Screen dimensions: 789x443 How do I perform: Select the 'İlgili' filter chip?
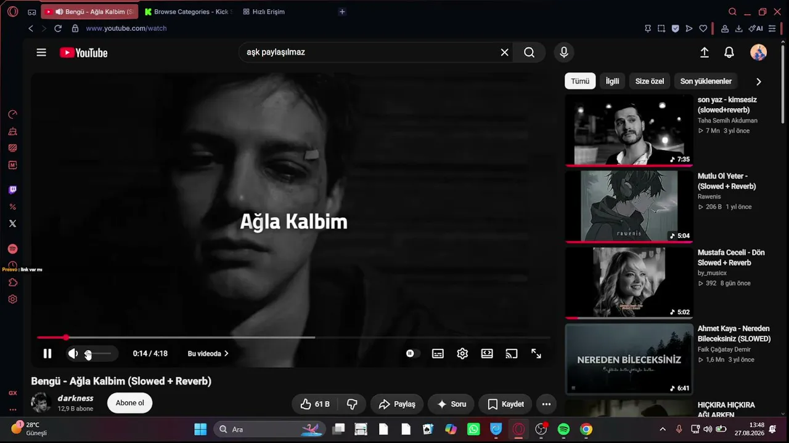tap(612, 81)
